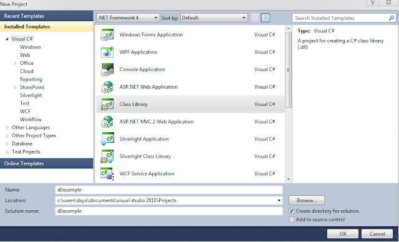Click the ASP.NET MVC 2 Web Application icon
This screenshot has width=399, height=242.
(x=107, y=122)
